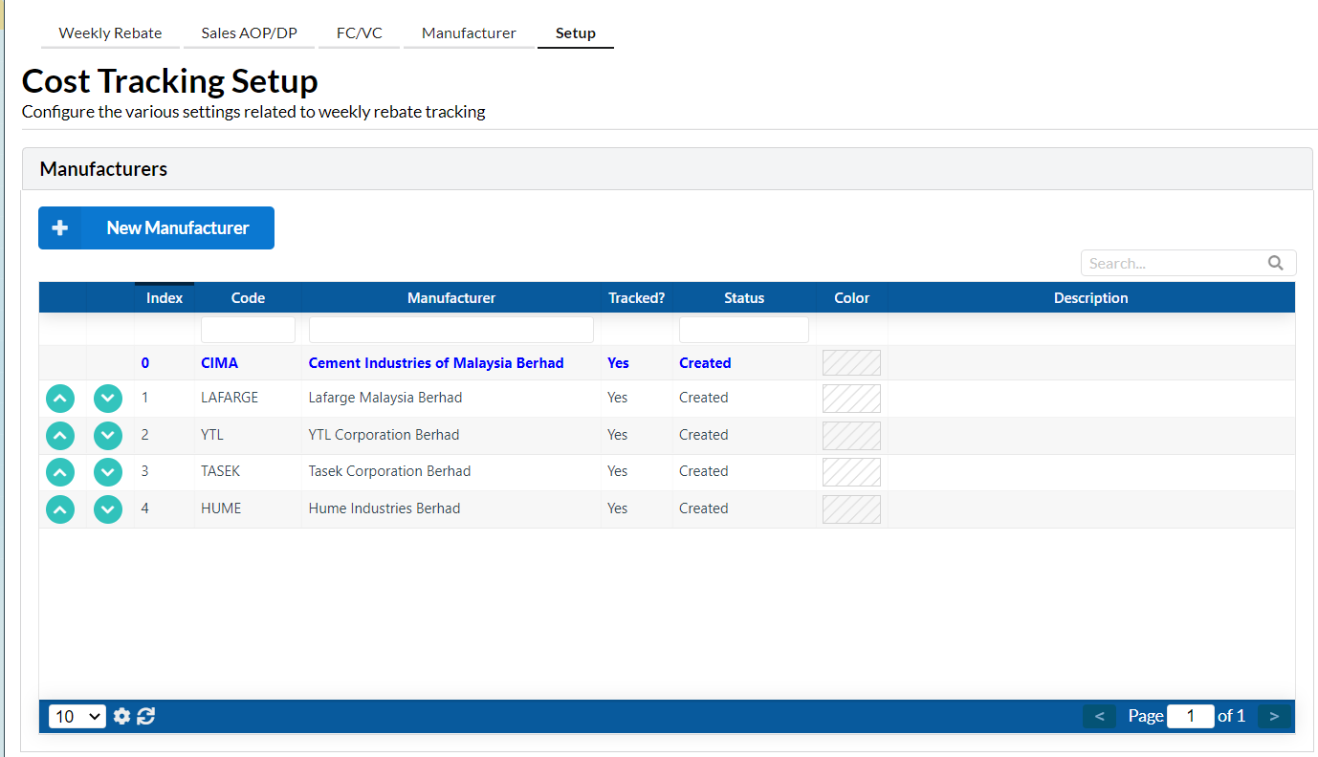The width and height of the screenshot is (1318, 757).
Task: Move TASEK row up with arrow icon
Action: pyautogui.click(x=60, y=472)
